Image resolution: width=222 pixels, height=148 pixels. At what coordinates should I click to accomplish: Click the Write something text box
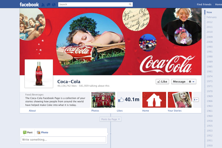pos(63,140)
